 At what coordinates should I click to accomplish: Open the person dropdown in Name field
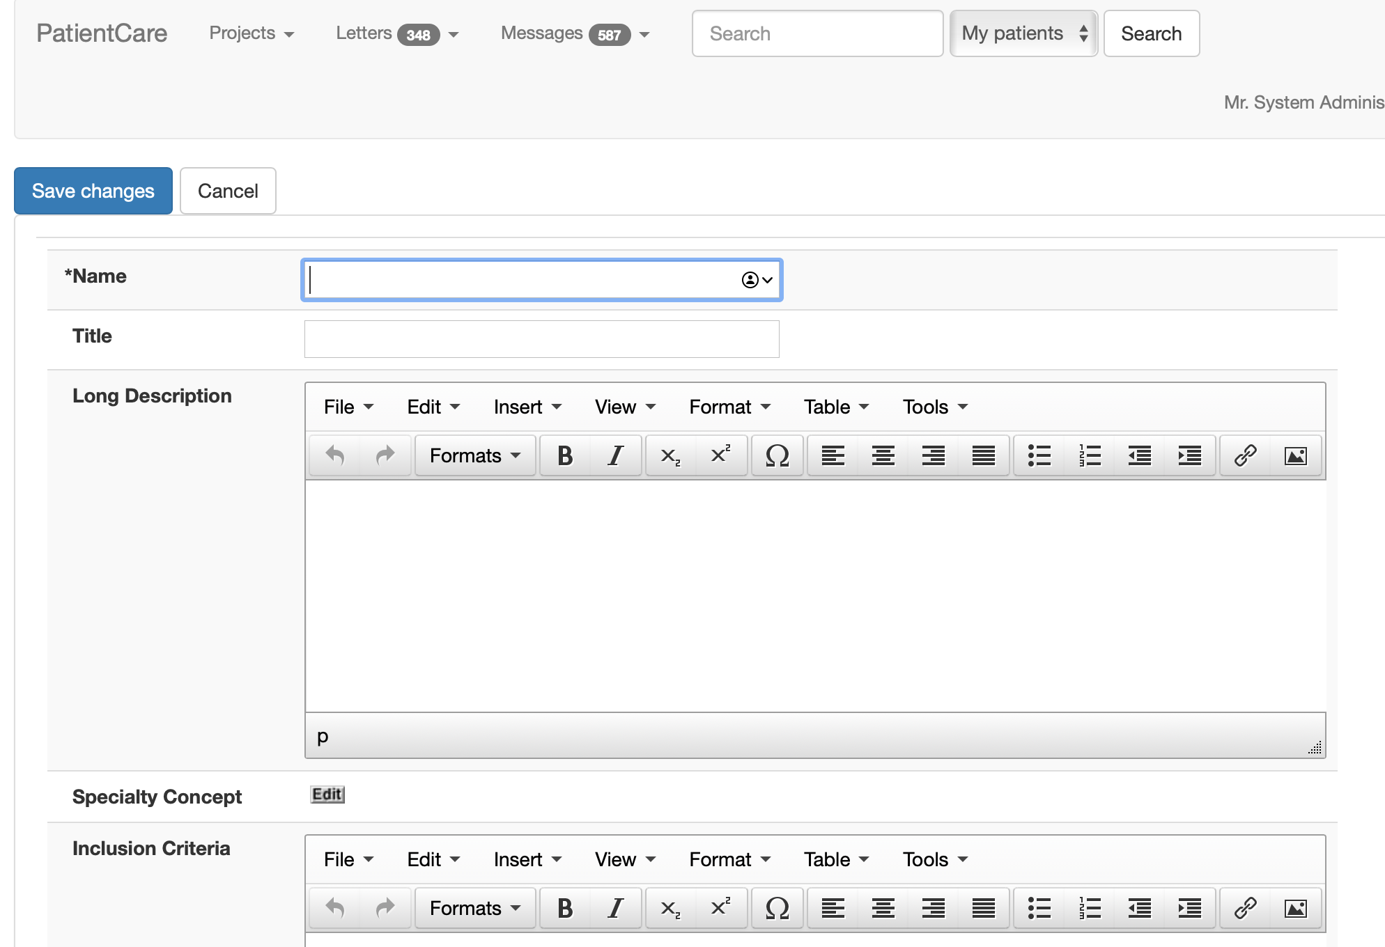756,280
